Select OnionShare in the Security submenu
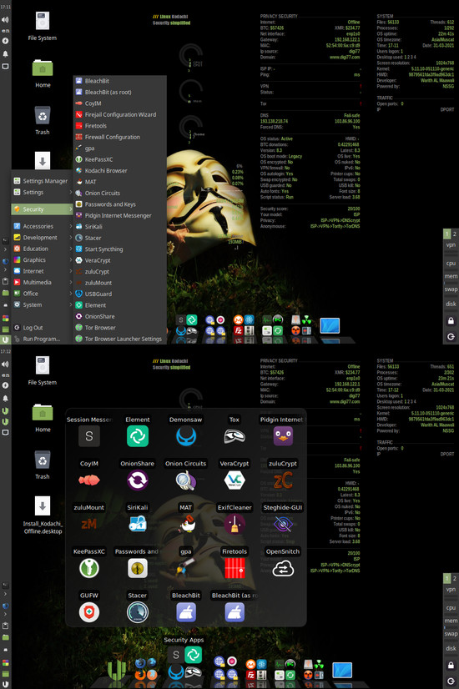 (119, 316)
